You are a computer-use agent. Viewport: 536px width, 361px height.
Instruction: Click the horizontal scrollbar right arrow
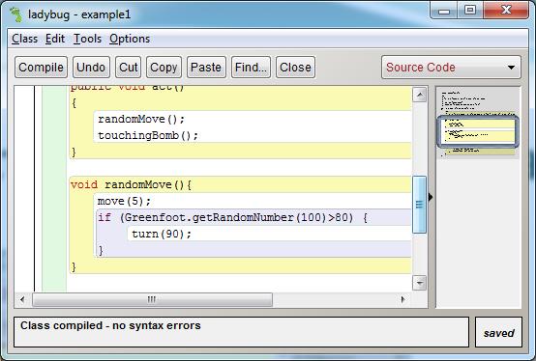pos(403,299)
